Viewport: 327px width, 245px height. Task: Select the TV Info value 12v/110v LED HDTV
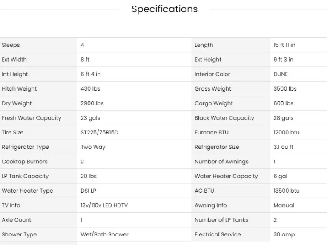(x=104, y=205)
